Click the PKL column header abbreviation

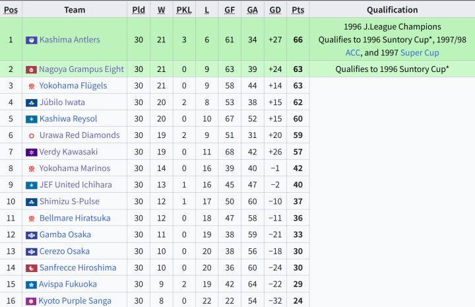click(x=184, y=10)
